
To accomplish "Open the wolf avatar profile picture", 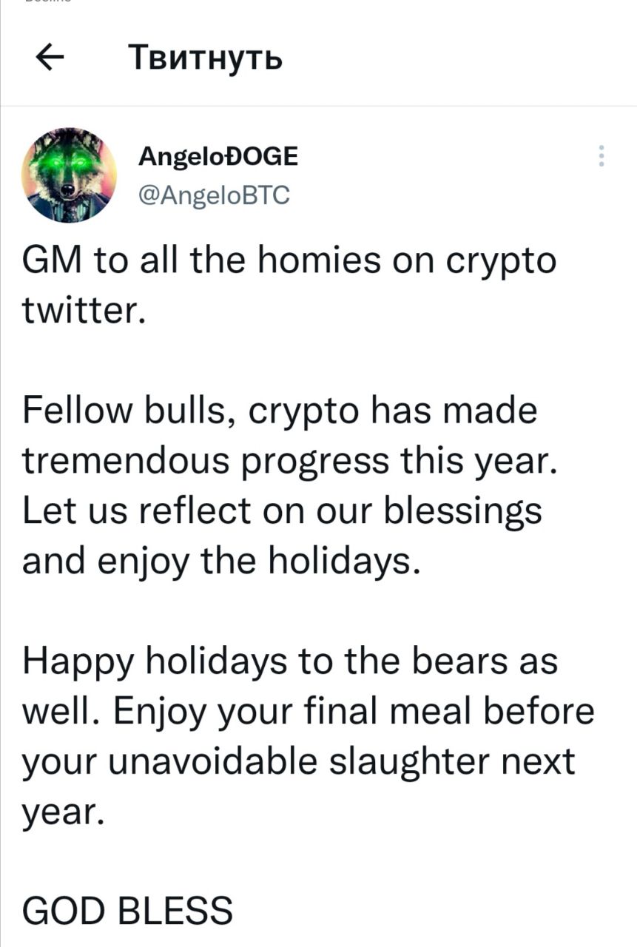I will [x=69, y=175].
